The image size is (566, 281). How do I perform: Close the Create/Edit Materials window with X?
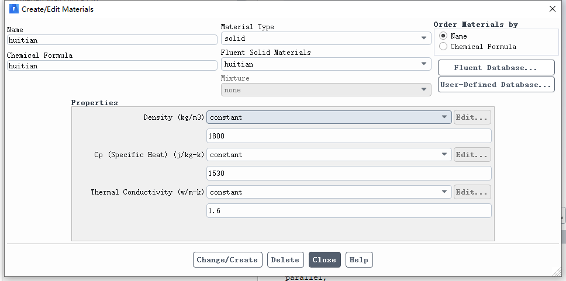click(x=553, y=9)
